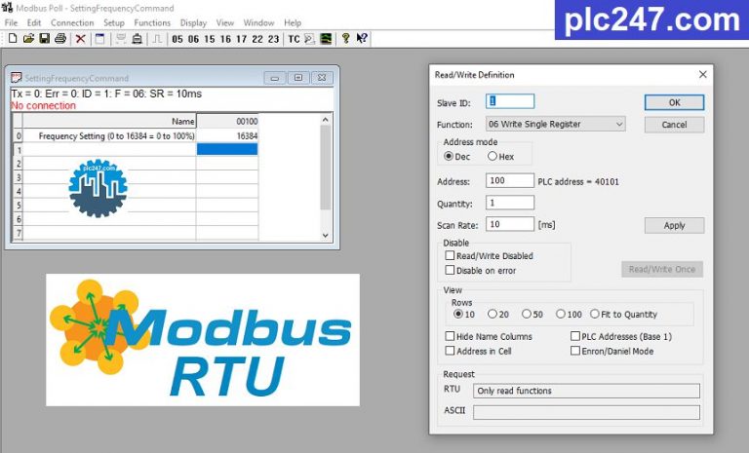Create a new document with toolbar icon
Image resolution: width=749 pixels, height=453 pixels.
(13, 39)
